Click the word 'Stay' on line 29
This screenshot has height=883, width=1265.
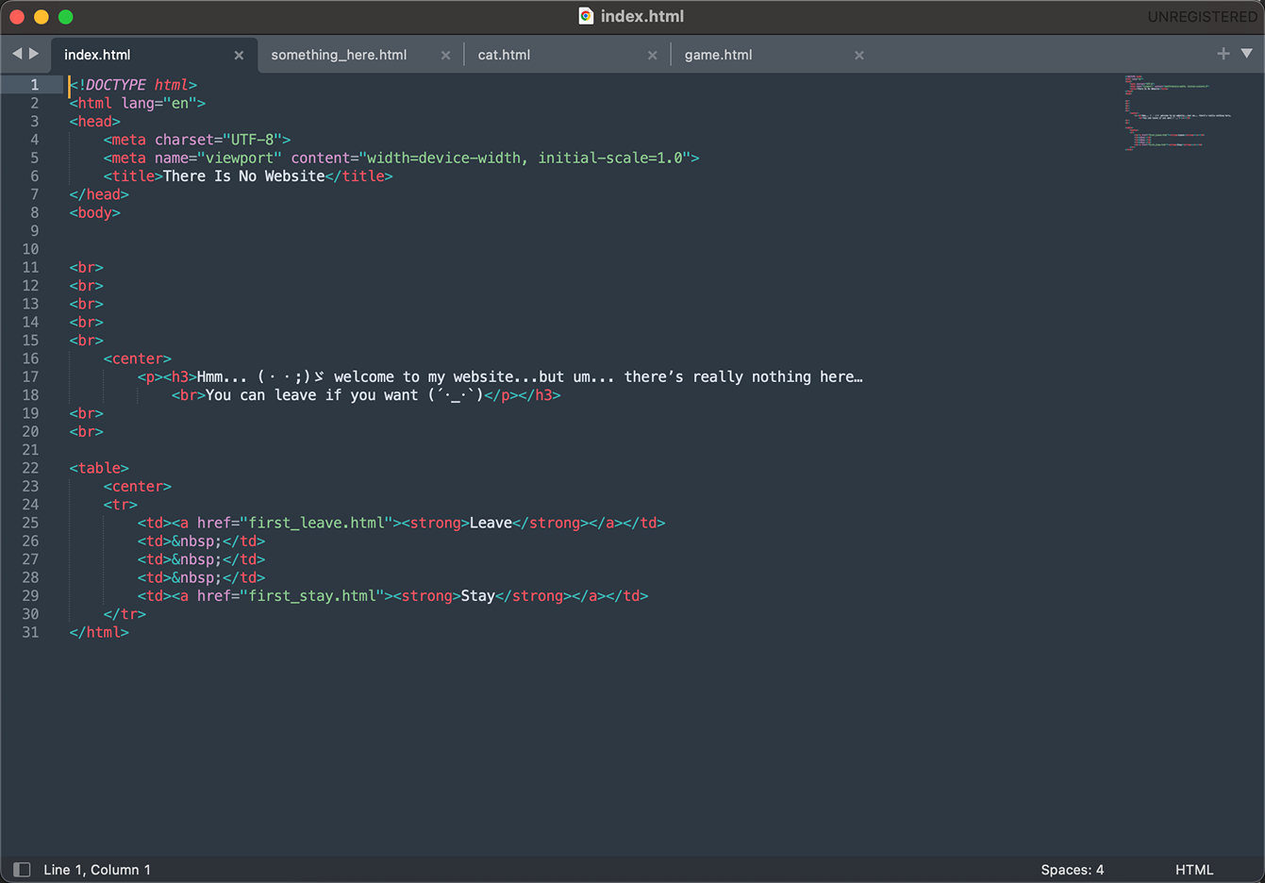pyautogui.click(x=478, y=596)
